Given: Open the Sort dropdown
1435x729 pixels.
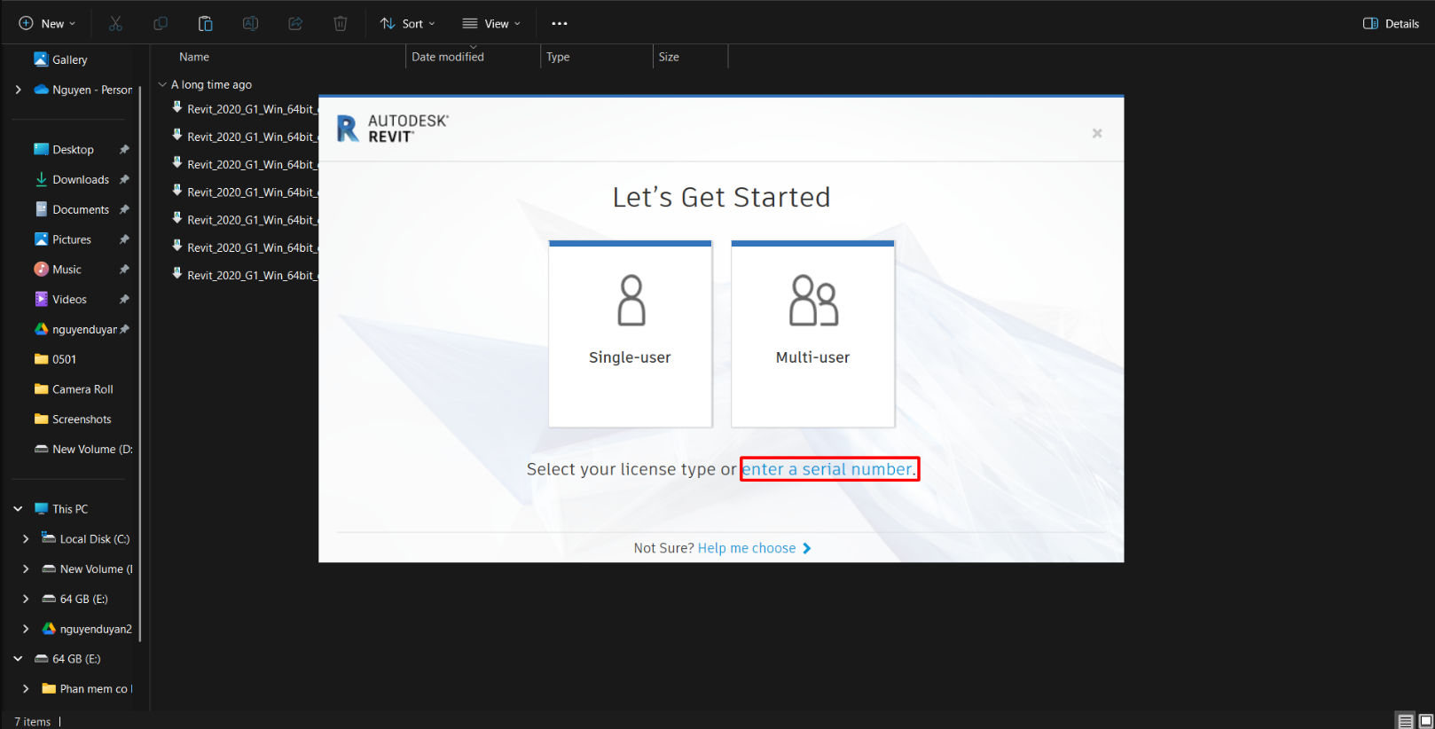Looking at the screenshot, I should tap(407, 24).
